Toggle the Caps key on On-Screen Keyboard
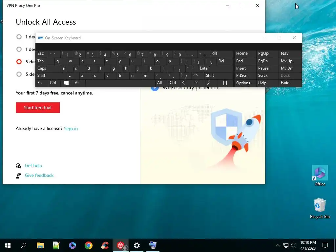 pyautogui.click(x=47, y=68)
